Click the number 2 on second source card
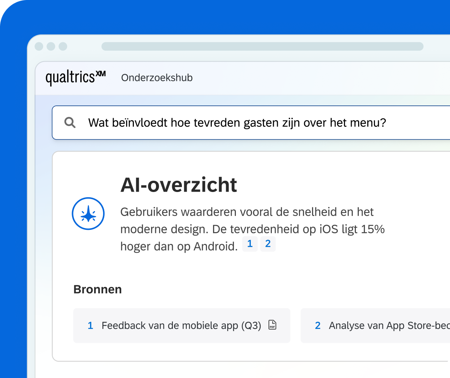The width and height of the screenshot is (450, 378). [318, 325]
